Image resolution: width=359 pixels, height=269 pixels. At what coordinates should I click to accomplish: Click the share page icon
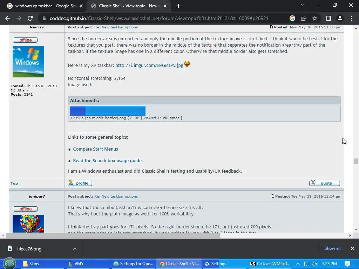[x=304, y=18]
